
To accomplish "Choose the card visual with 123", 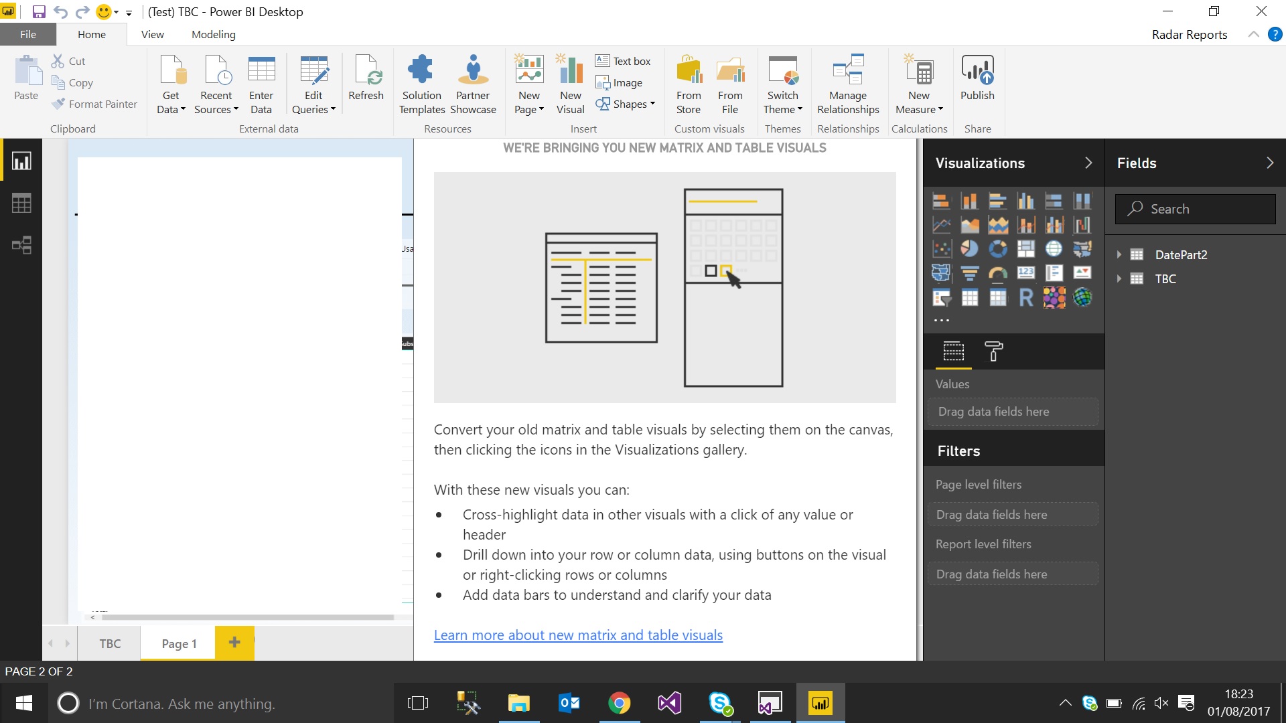I will 1025,273.
